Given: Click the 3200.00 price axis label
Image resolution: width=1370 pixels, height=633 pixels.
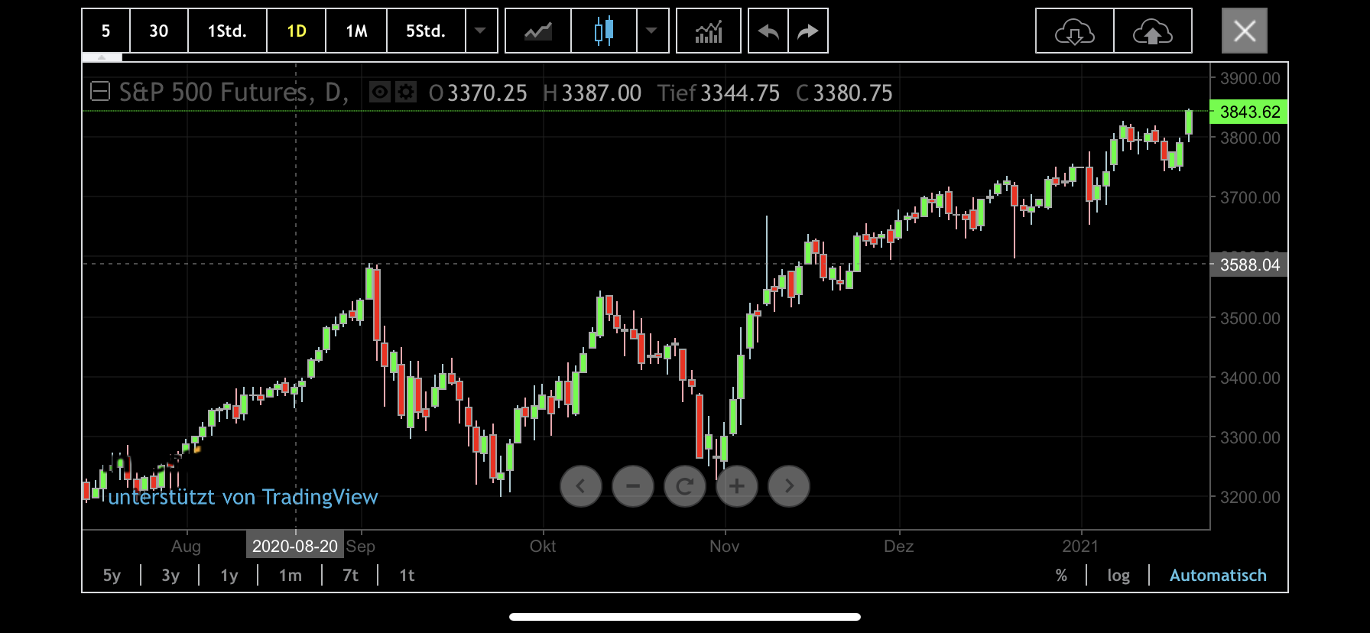Looking at the screenshot, I should (x=1250, y=497).
